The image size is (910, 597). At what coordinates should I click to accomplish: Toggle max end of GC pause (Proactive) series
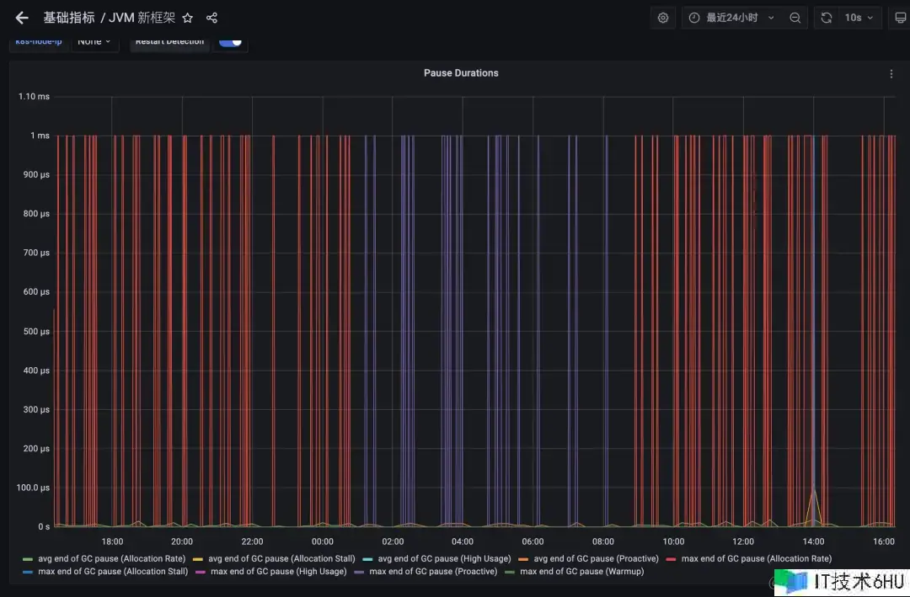(x=432, y=572)
